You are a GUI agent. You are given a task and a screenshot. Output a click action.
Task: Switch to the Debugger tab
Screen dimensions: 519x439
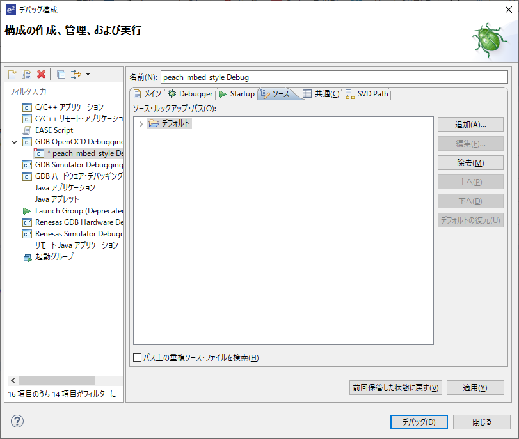click(x=190, y=94)
